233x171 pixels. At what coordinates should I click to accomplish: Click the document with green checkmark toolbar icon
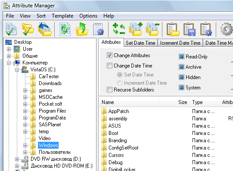point(11,29)
